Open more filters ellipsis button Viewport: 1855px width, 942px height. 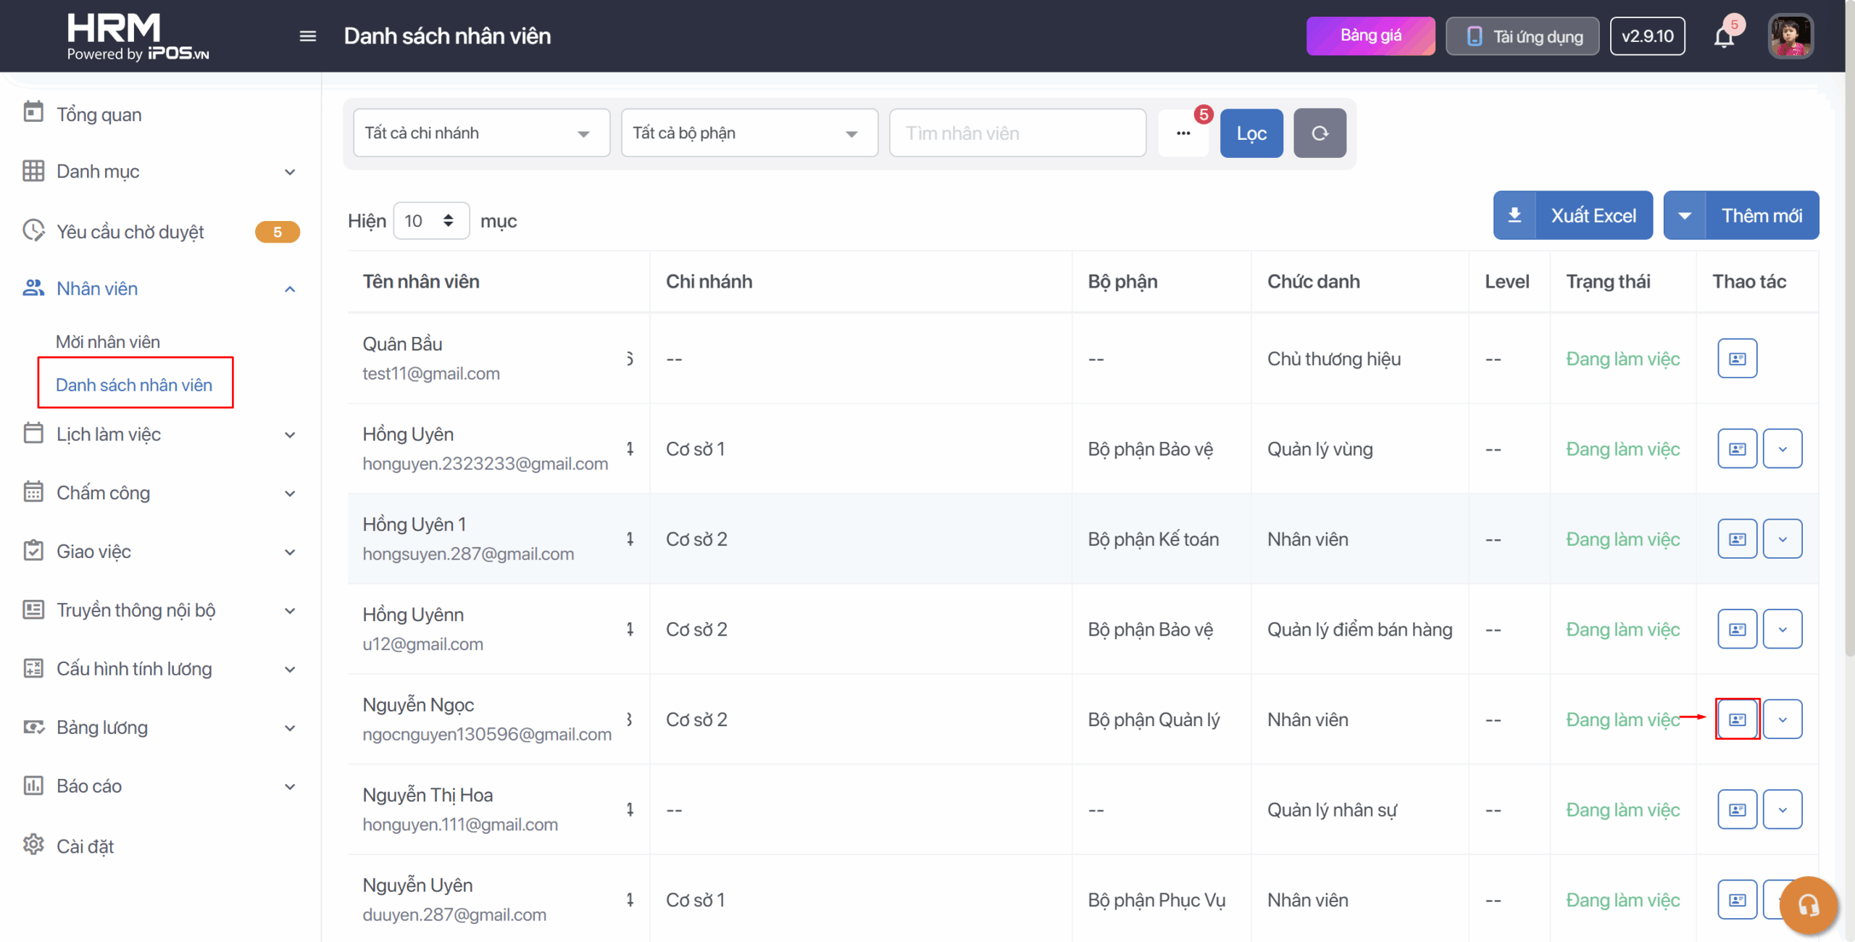coord(1183,133)
